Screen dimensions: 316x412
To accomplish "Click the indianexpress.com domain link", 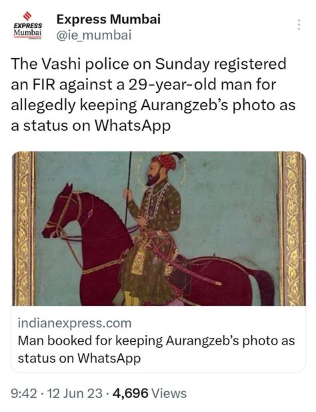I will (x=75, y=323).
